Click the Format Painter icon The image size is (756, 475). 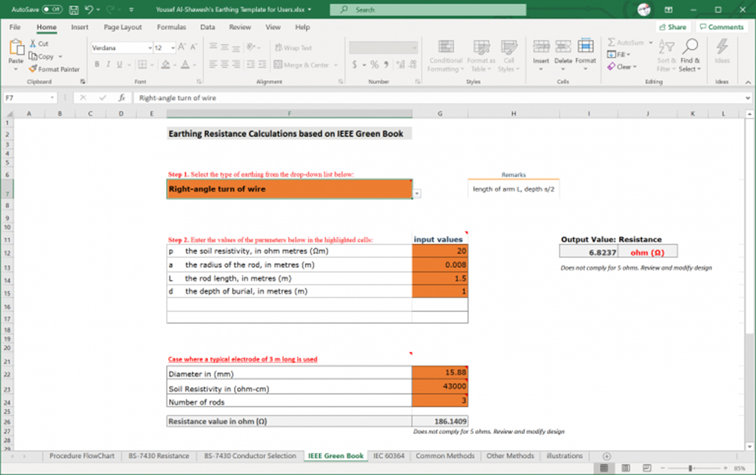click(33, 69)
